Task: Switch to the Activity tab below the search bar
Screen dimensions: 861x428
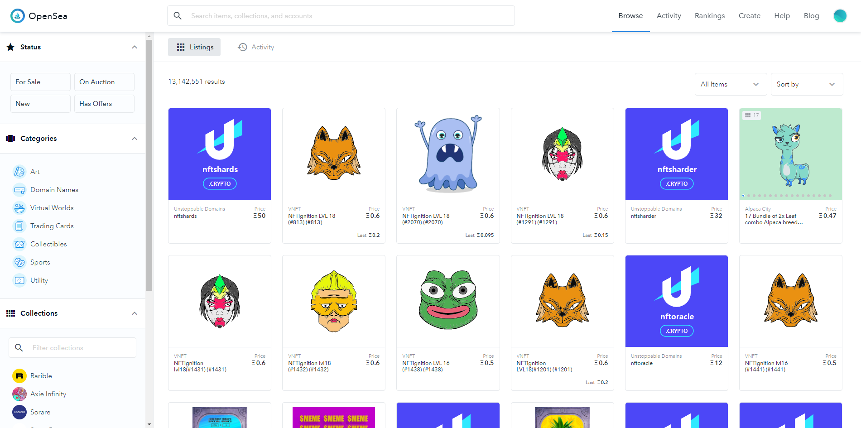Action: point(256,47)
